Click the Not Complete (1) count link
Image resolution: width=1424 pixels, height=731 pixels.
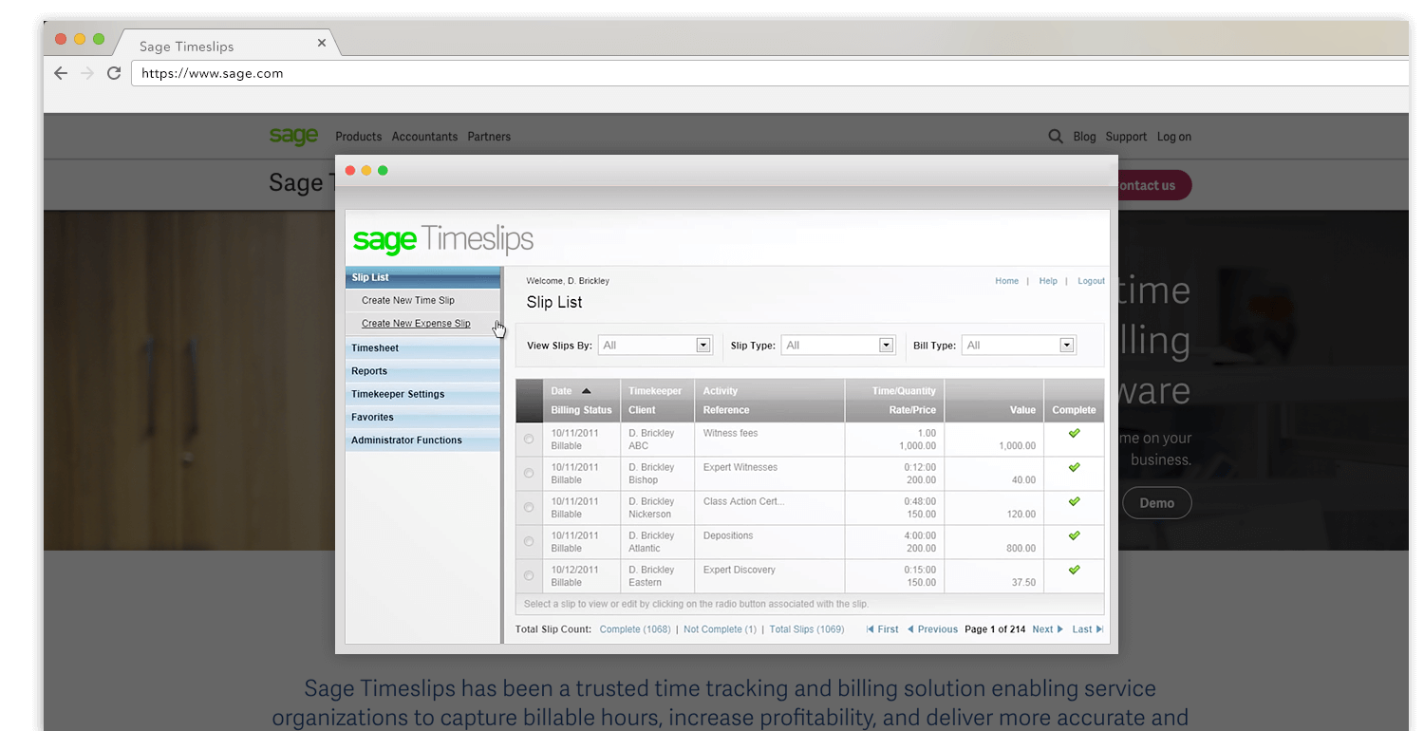719,628
